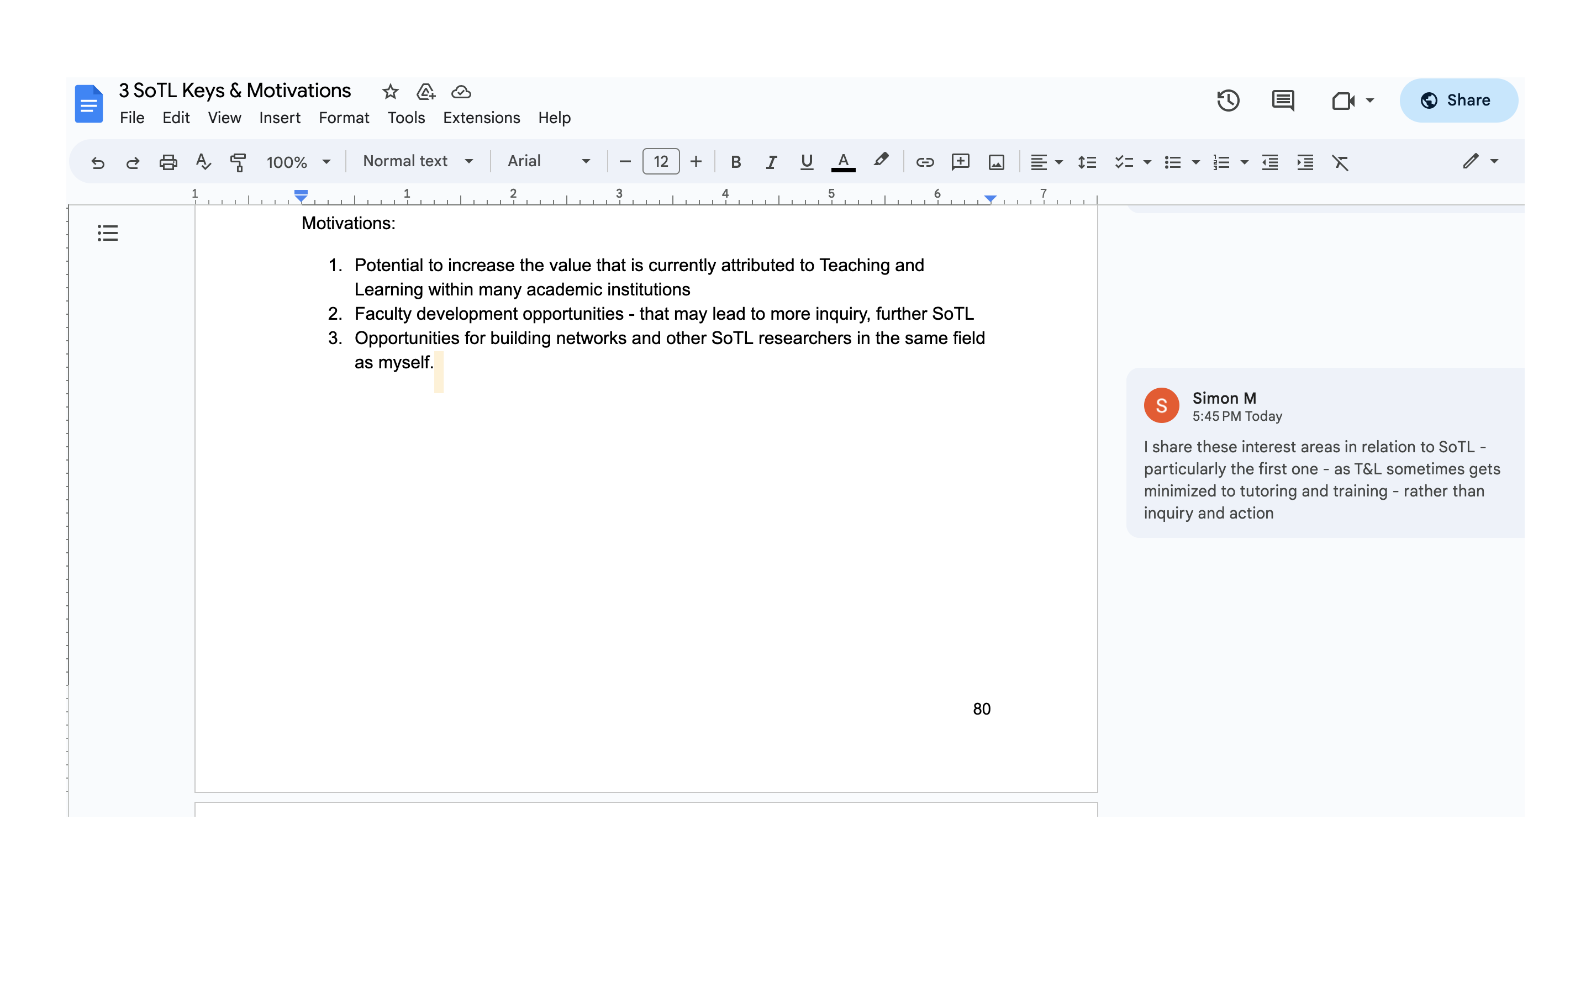Click the first list item 'Potential to increase'

click(x=639, y=277)
